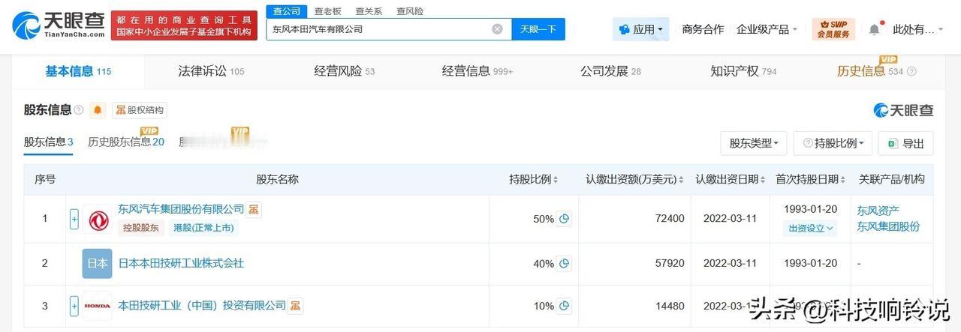This screenshot has width=961, height=332.
Task: Switch to 查老板 search tab
Action: [x=327, y=10]
